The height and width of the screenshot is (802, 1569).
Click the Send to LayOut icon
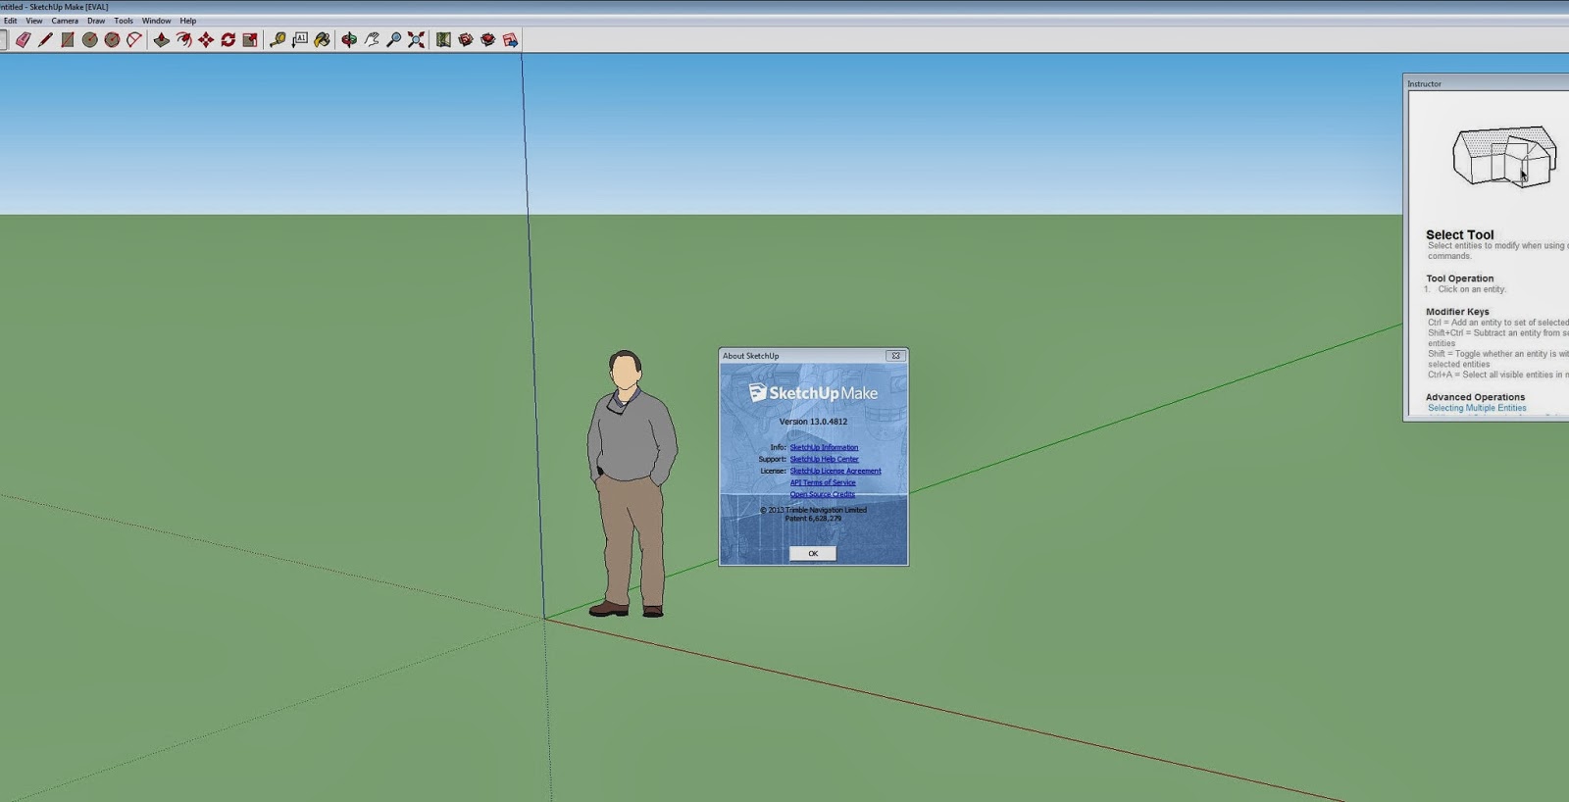click(510, 40)
